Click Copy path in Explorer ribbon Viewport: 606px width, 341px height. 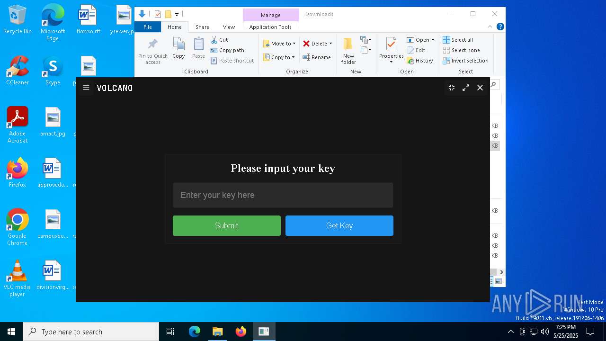[x=227, y=50]
